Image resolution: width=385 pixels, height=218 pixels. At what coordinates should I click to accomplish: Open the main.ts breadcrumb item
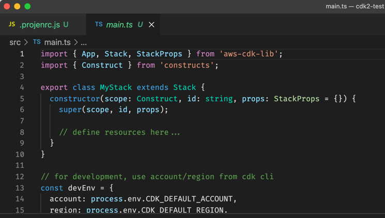(x=57, y=42)
